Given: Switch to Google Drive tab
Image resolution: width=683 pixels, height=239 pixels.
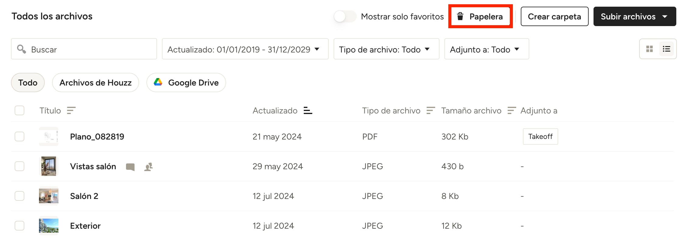Looking at the screenshot, I should click(x=186, y=82).
